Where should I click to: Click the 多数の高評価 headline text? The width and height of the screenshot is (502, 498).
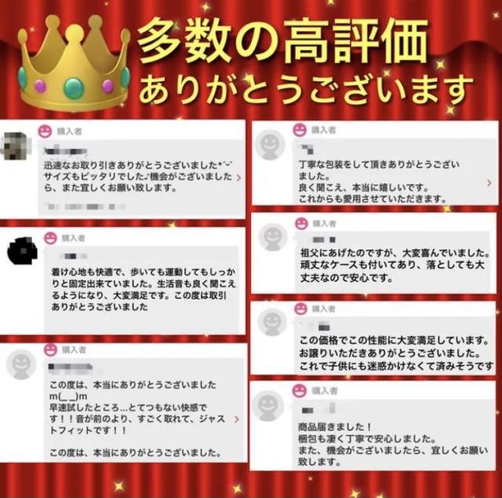click(282, 40)
